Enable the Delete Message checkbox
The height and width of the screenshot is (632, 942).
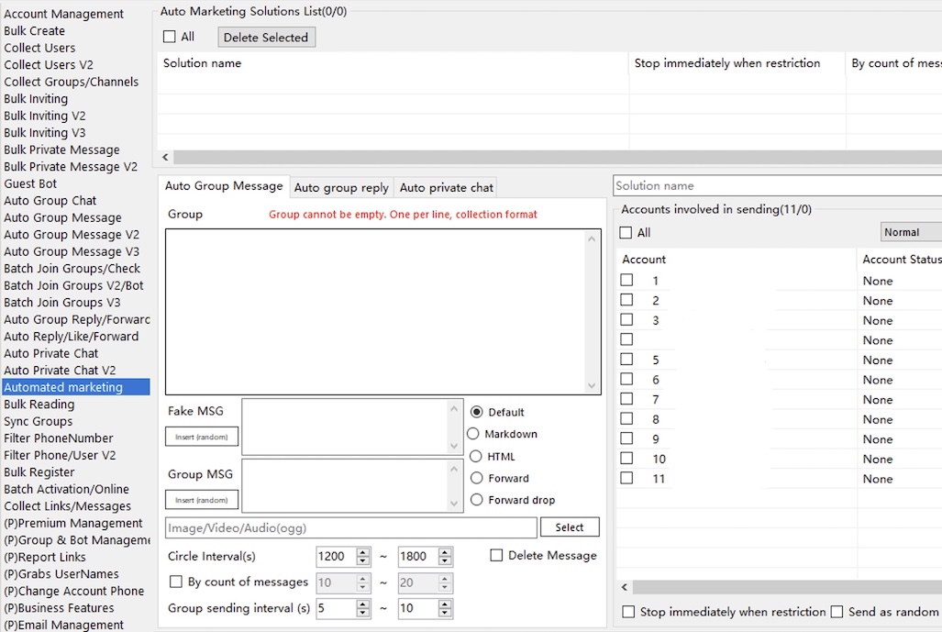click(x=496, y=555)
